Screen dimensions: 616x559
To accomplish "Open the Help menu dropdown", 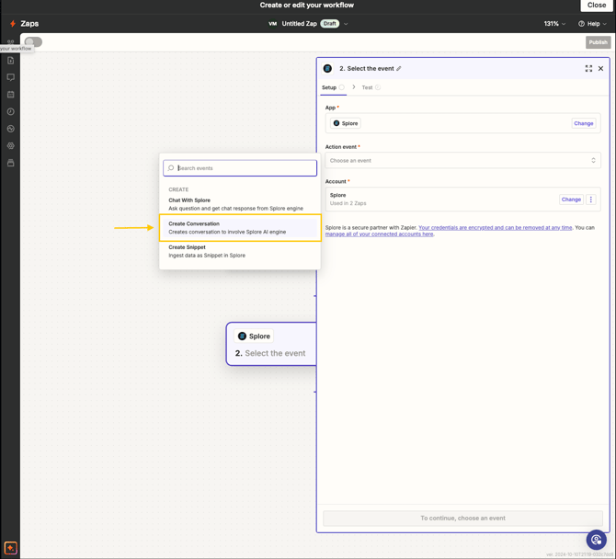I will 592,24.
